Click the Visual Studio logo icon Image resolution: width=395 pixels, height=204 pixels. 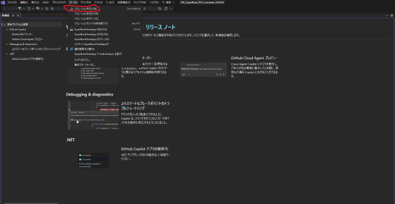point(3,2)
